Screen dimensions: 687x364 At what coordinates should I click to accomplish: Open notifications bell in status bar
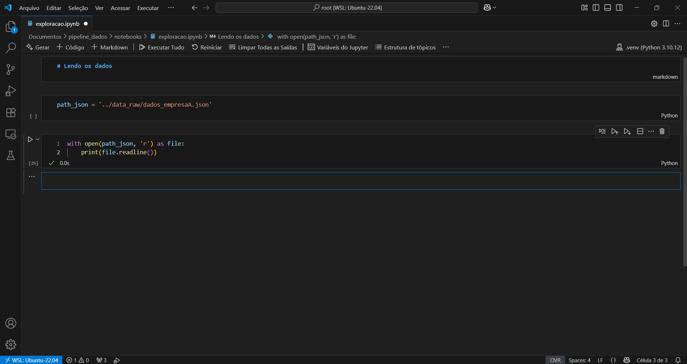(x=678, y=360)
